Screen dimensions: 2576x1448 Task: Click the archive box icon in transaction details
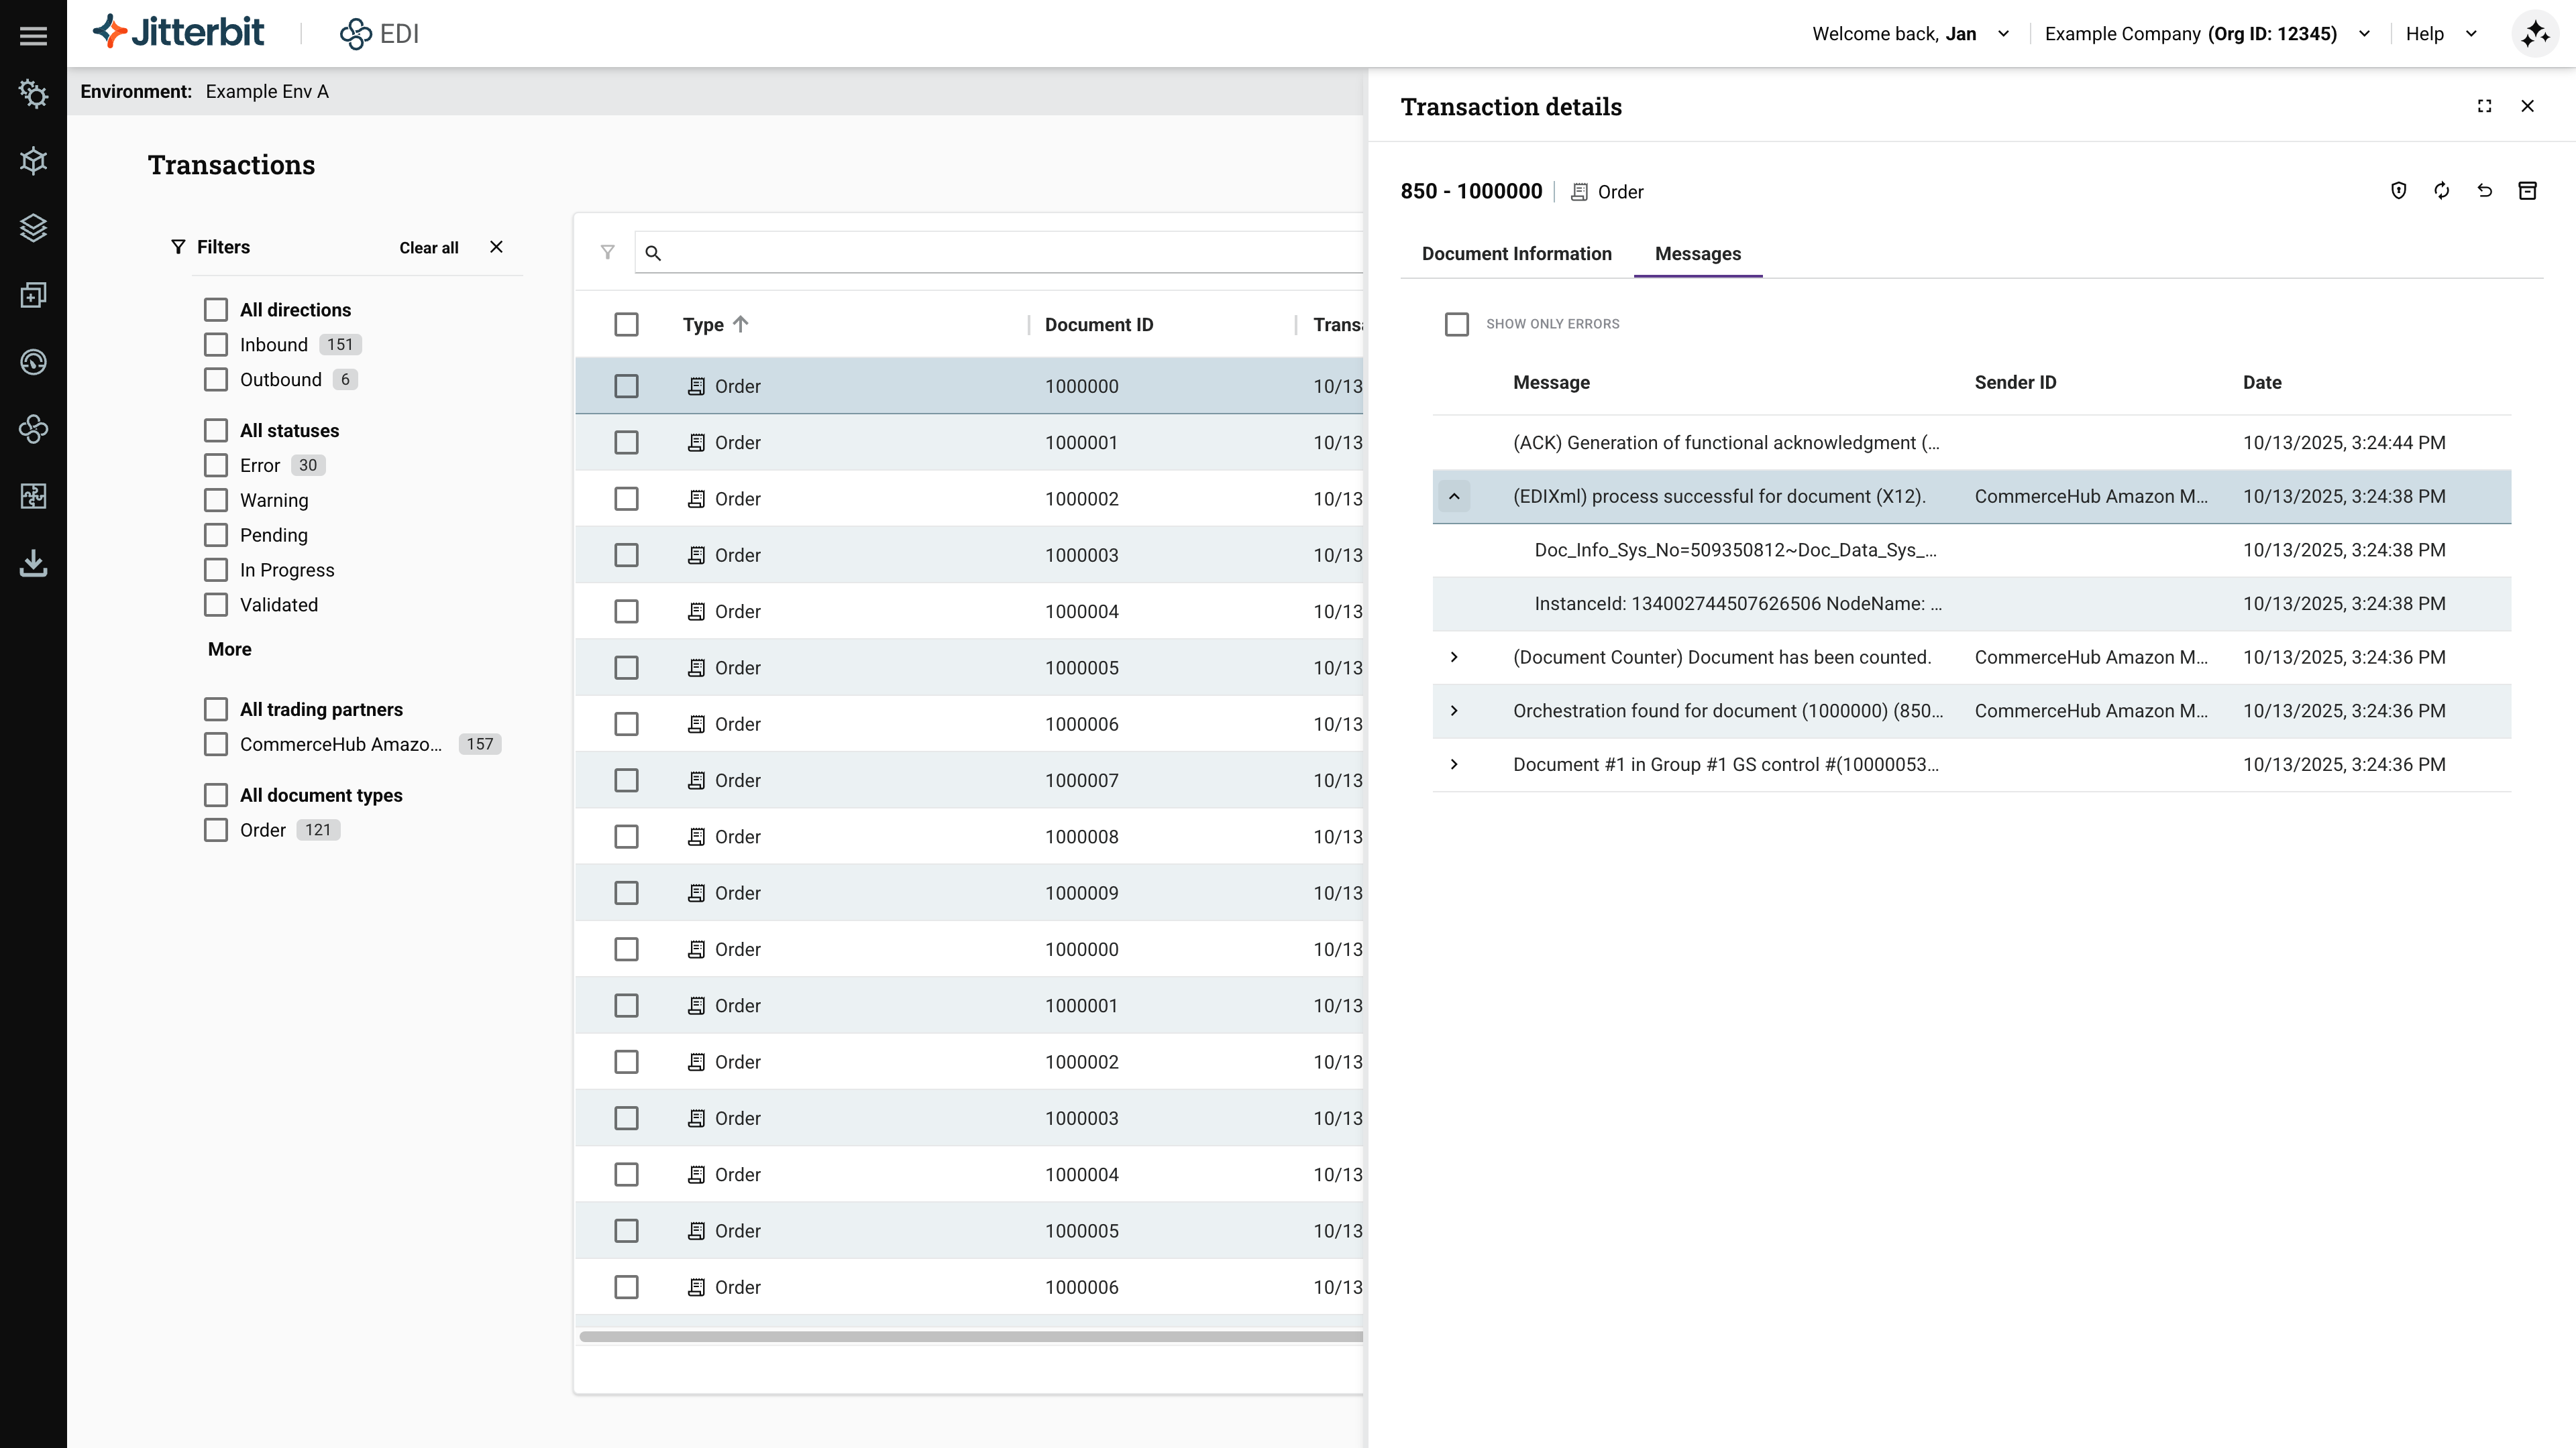pos(2527,191)
